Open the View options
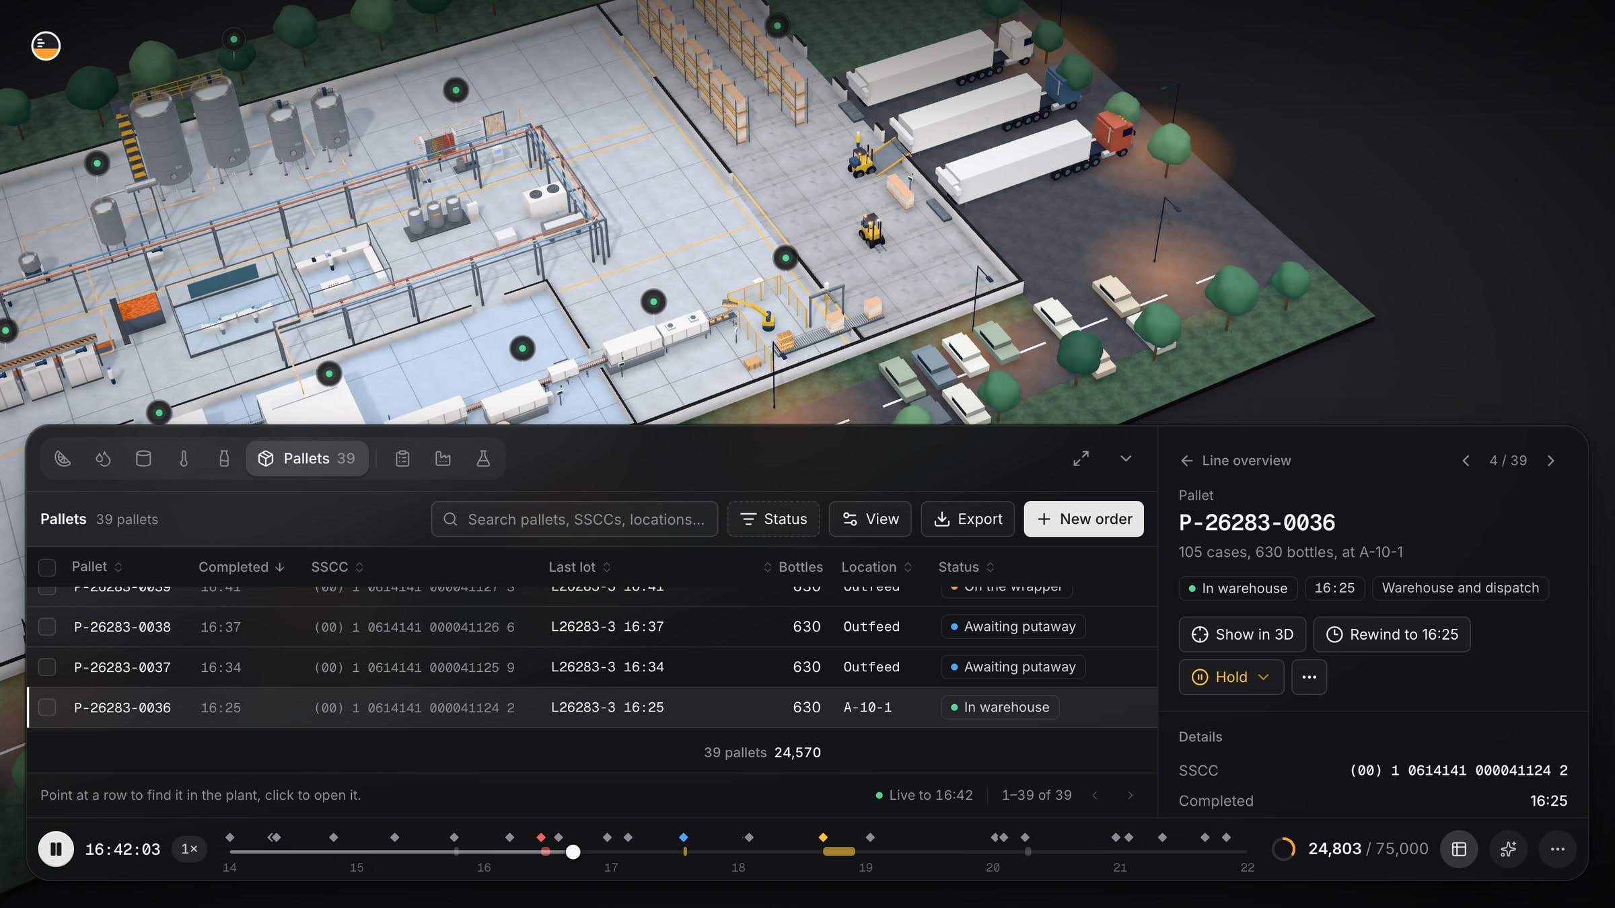Image resolution: width=1615 pixels, height=908 pixels. point(870,519)
